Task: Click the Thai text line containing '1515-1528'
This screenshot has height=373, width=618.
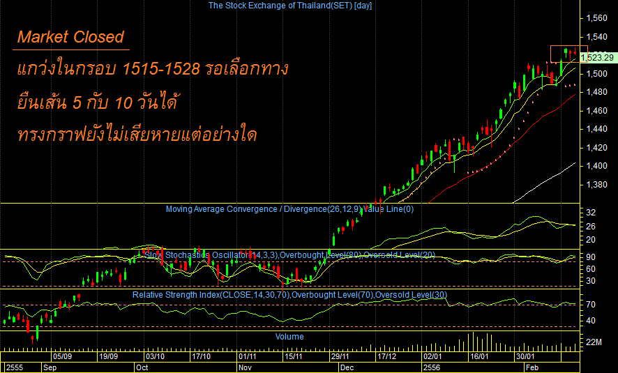Action: tap(153, 68)
